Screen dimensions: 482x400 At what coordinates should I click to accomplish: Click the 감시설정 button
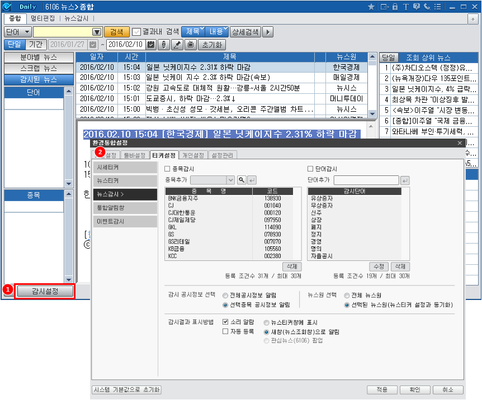pos(45,291)
